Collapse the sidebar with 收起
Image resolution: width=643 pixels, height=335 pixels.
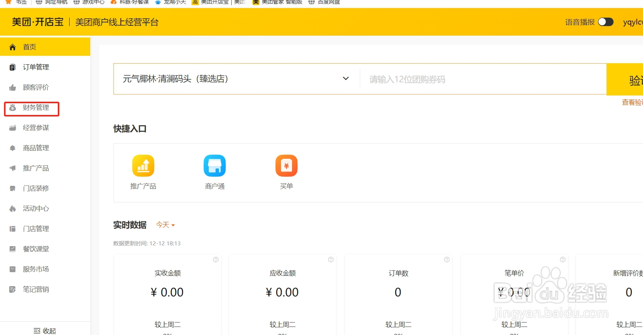[x=45, y=331]
